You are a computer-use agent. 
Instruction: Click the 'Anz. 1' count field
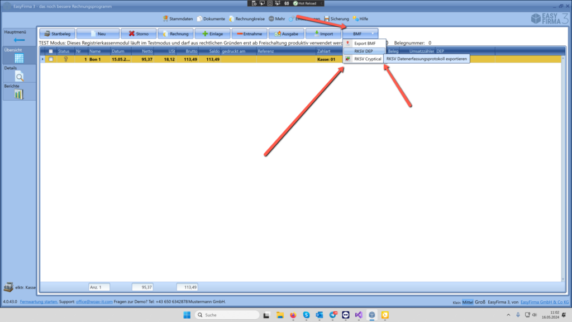click(x=99, y=287)
